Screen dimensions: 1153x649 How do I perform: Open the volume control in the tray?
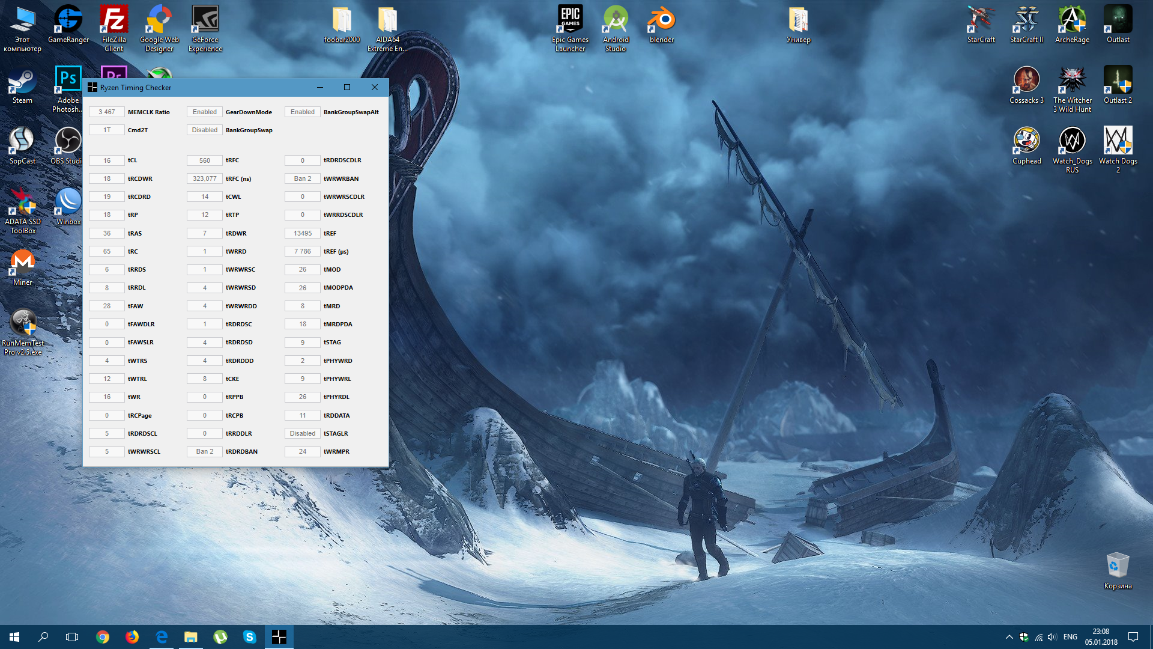[x=1052, y=637]
